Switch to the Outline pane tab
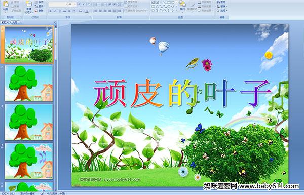This screenshot has height=195, width=304. point(15,22)
